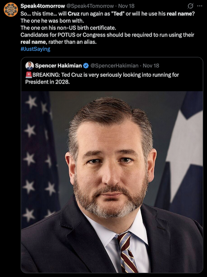Click the blue verified badge
207x277 pixels.
[86, 66]
